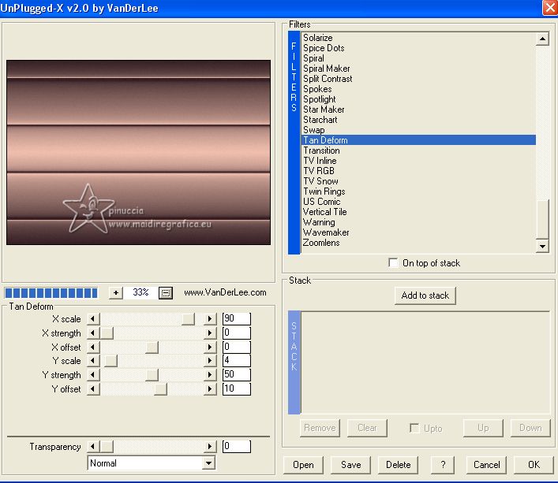Click the Cancel button
This screenshot has height=483, width=558.
click(x=486, y=465)
